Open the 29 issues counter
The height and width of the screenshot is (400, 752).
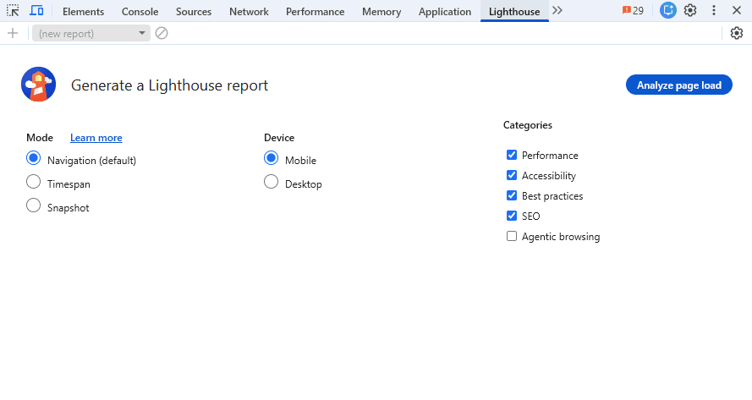[633, 10]
